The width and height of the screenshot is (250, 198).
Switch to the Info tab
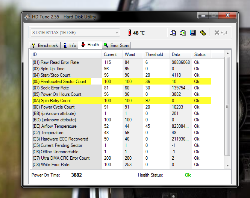click(70, 45)
